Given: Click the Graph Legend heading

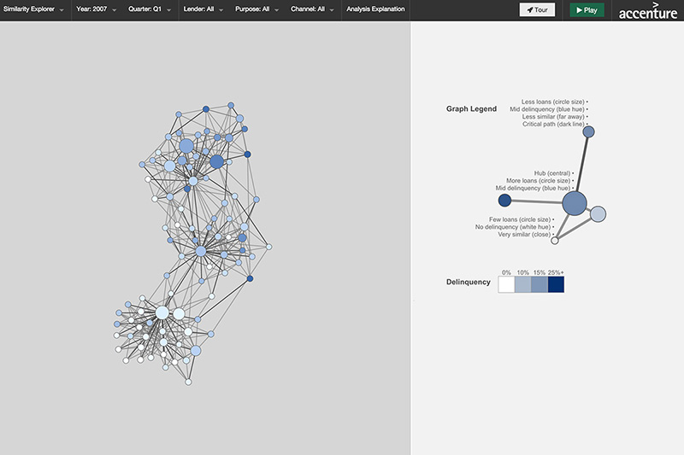Looking at the screenshot, I should (471, 109).
